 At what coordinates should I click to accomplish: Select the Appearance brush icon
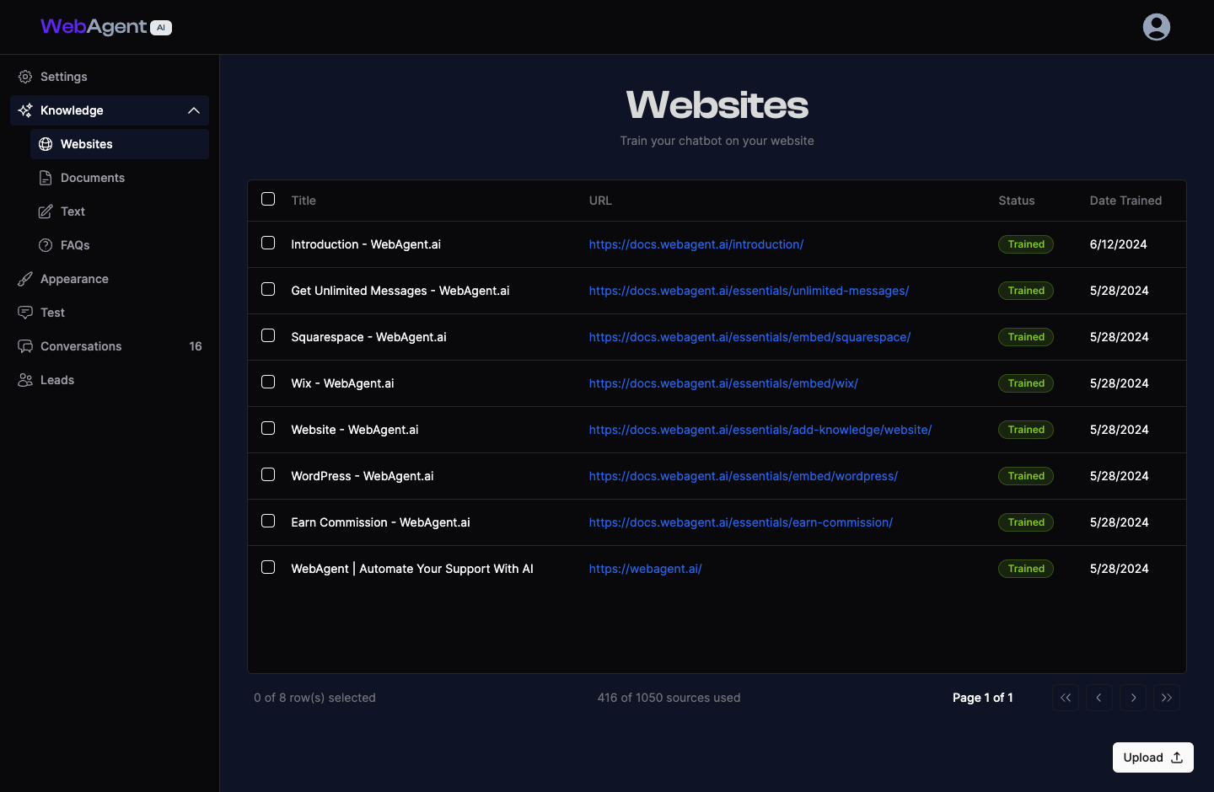(x=24, y=279)
